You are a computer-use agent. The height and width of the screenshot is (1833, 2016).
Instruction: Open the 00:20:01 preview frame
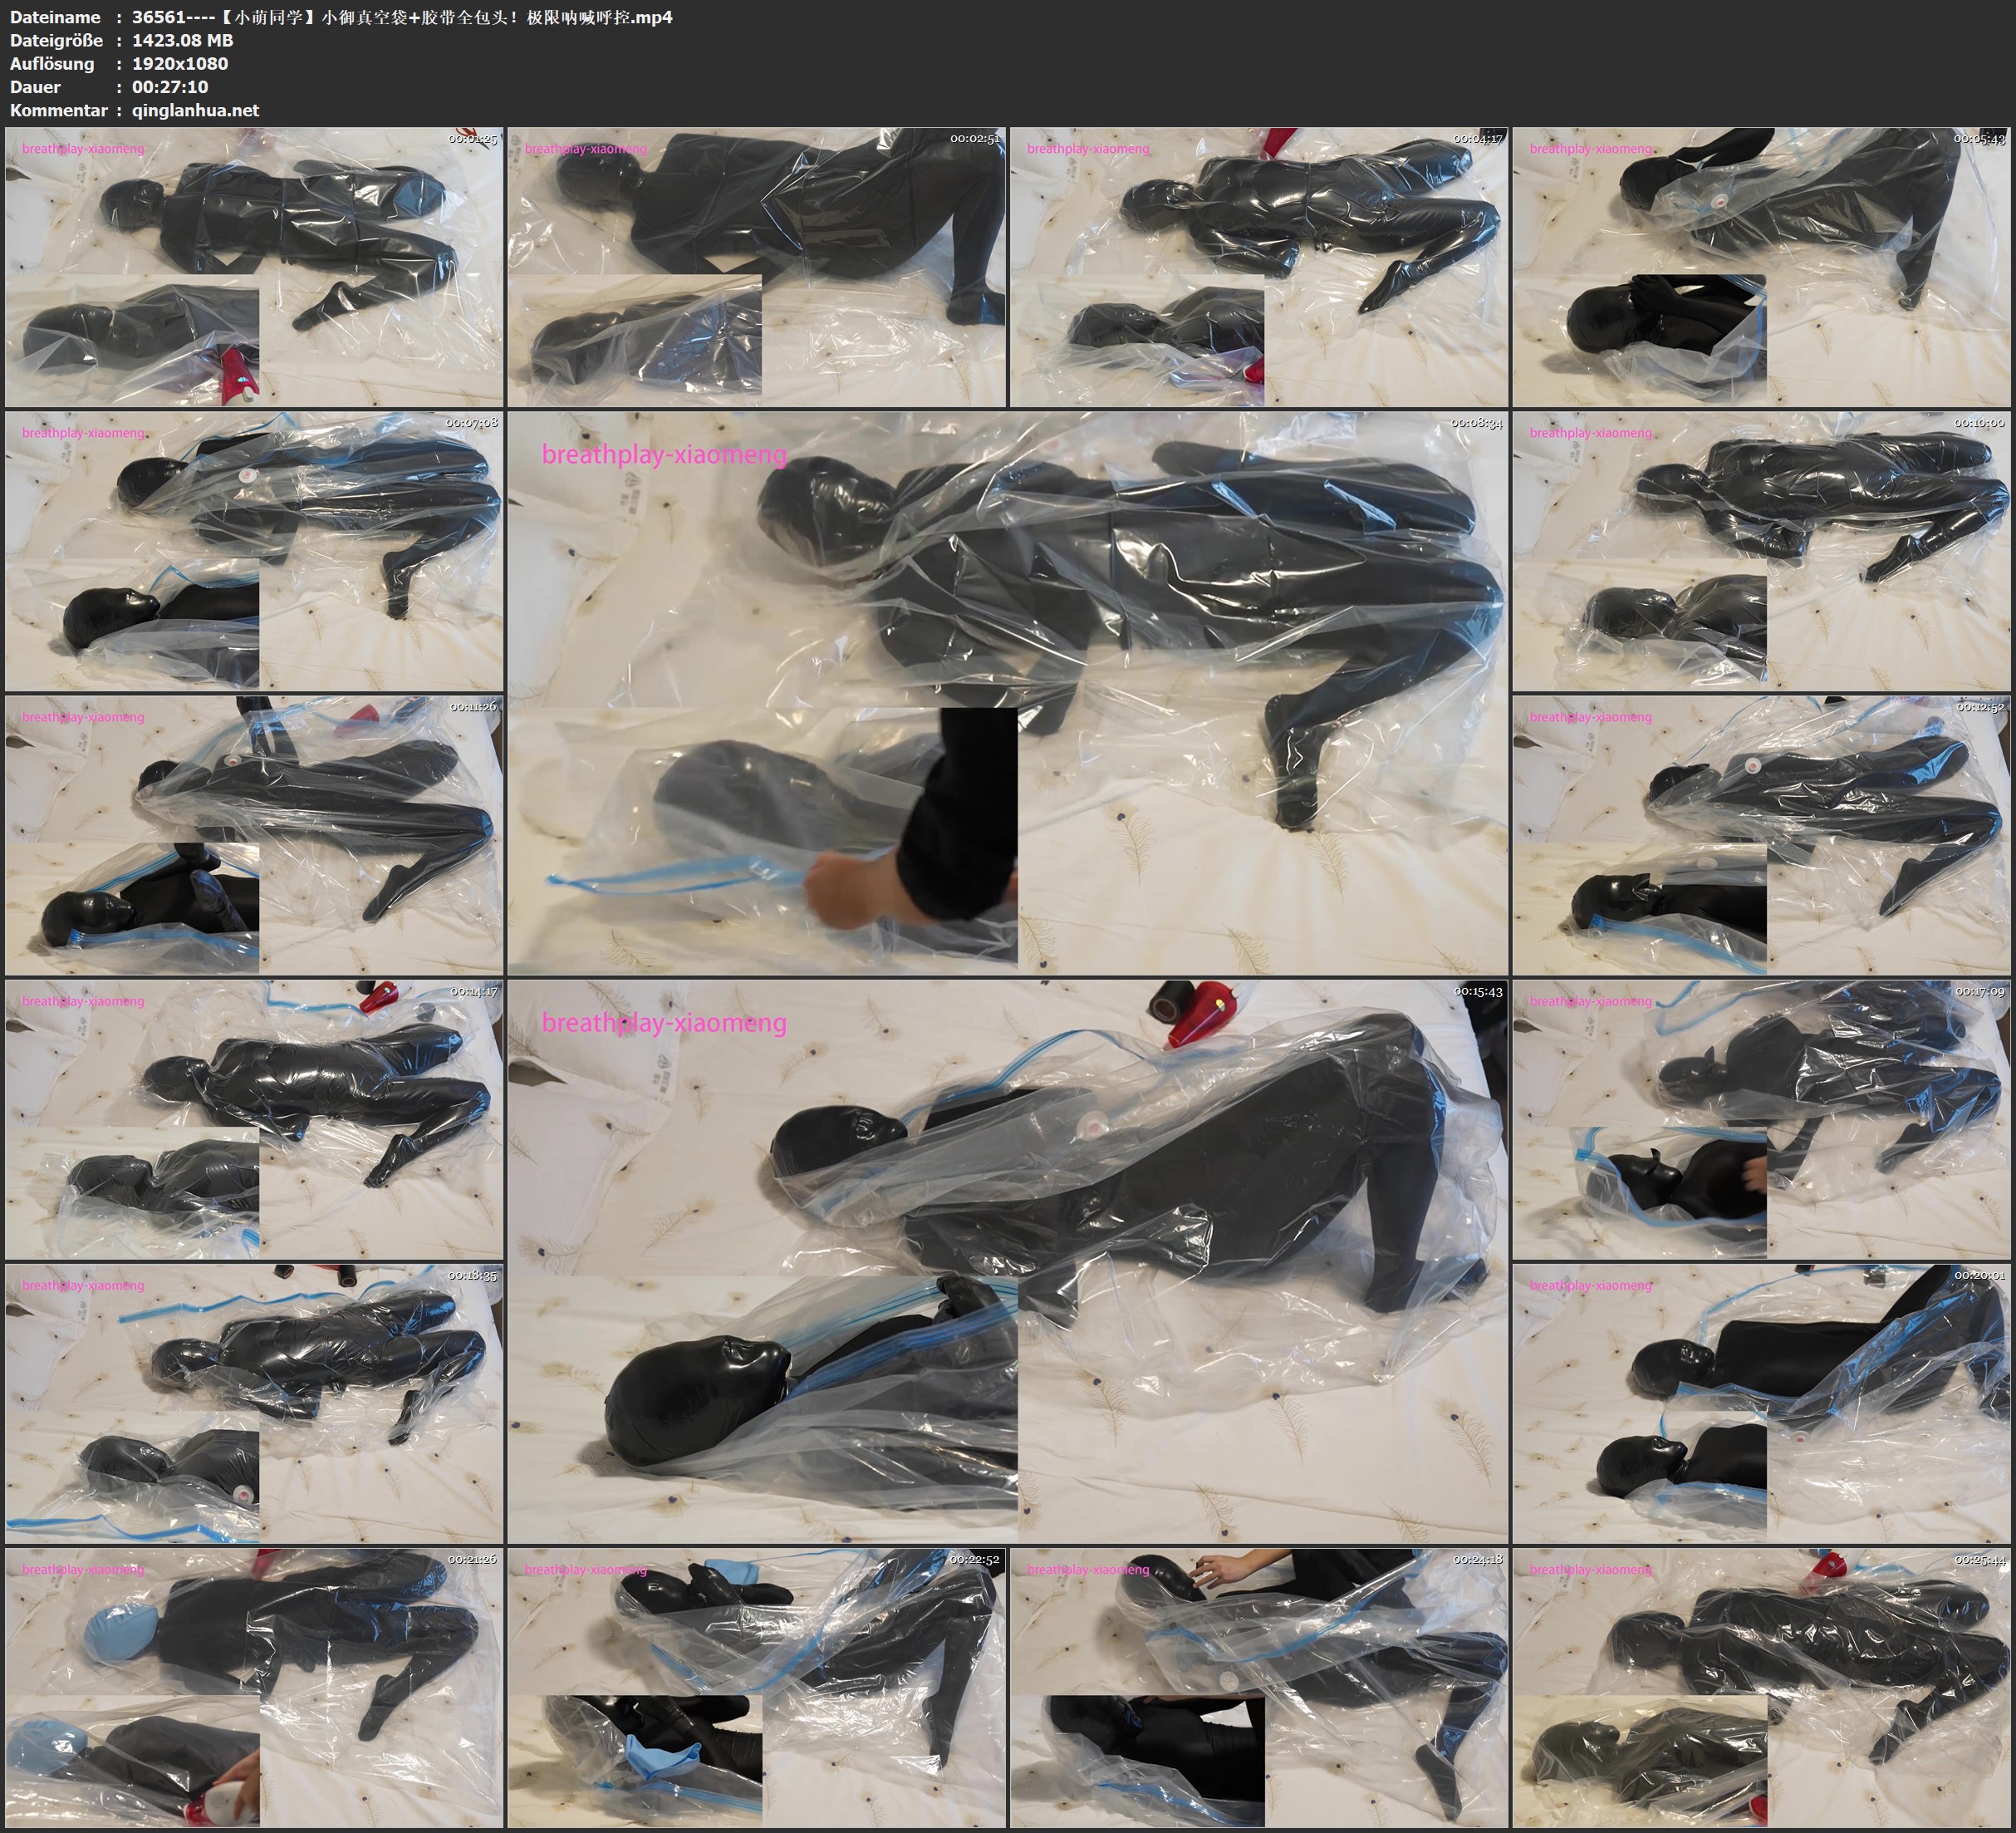(1762, 1403)
